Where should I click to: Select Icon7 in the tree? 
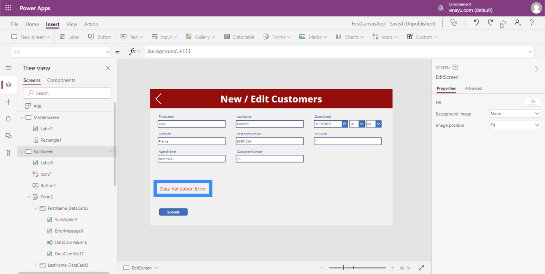46,174
